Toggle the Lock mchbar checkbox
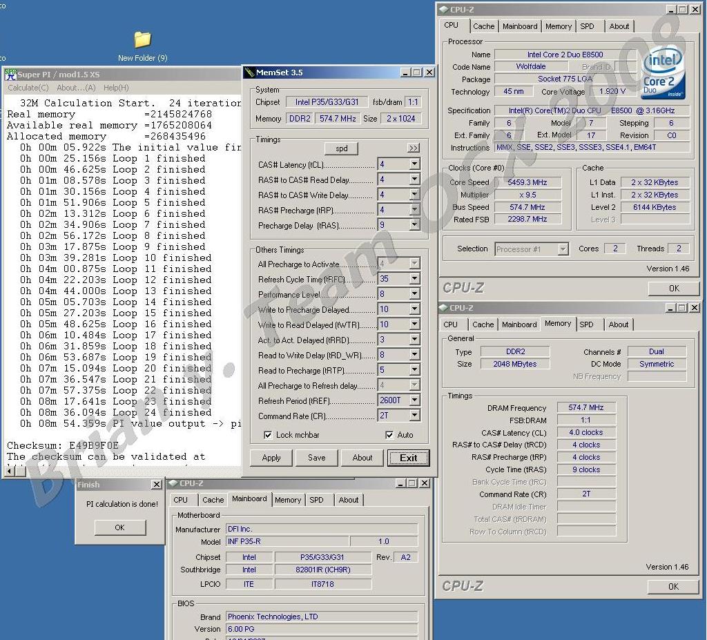This screenshot has width=707, height=640. tap(268, 435)
